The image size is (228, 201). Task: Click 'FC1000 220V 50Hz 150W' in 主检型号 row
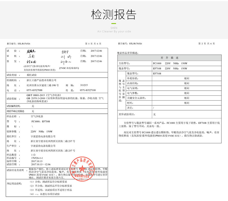pos(170,63)
